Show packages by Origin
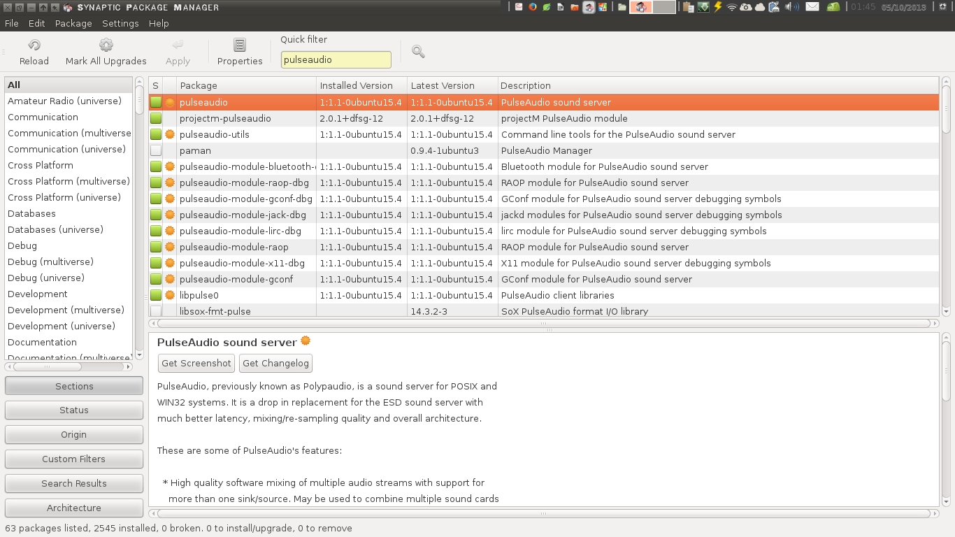This screenshot has height=537, width=955. (74, 434)
